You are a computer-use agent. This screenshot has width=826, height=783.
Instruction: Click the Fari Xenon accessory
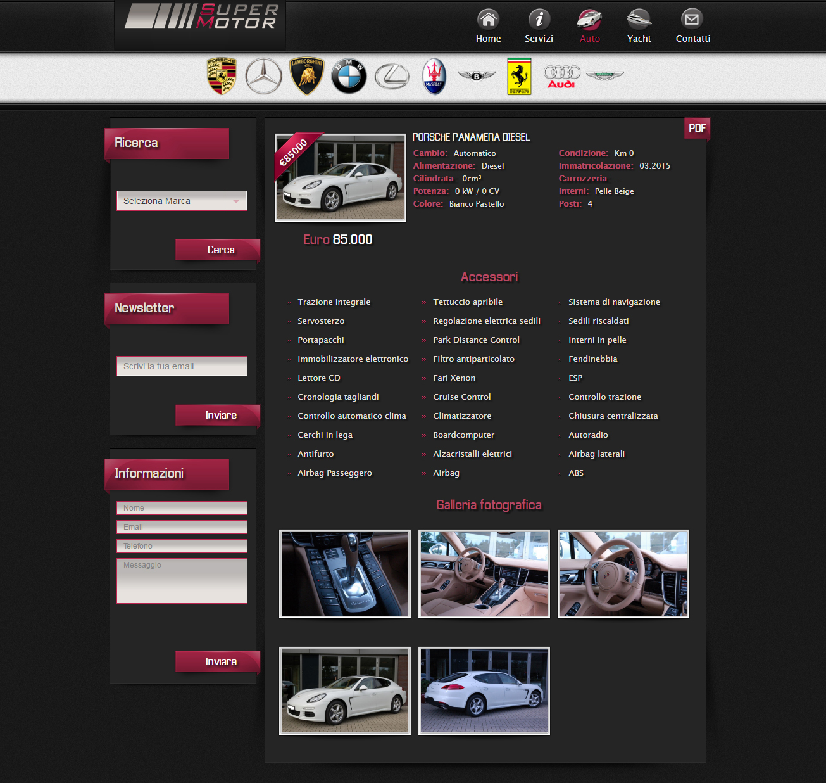(x=454, y=378)
